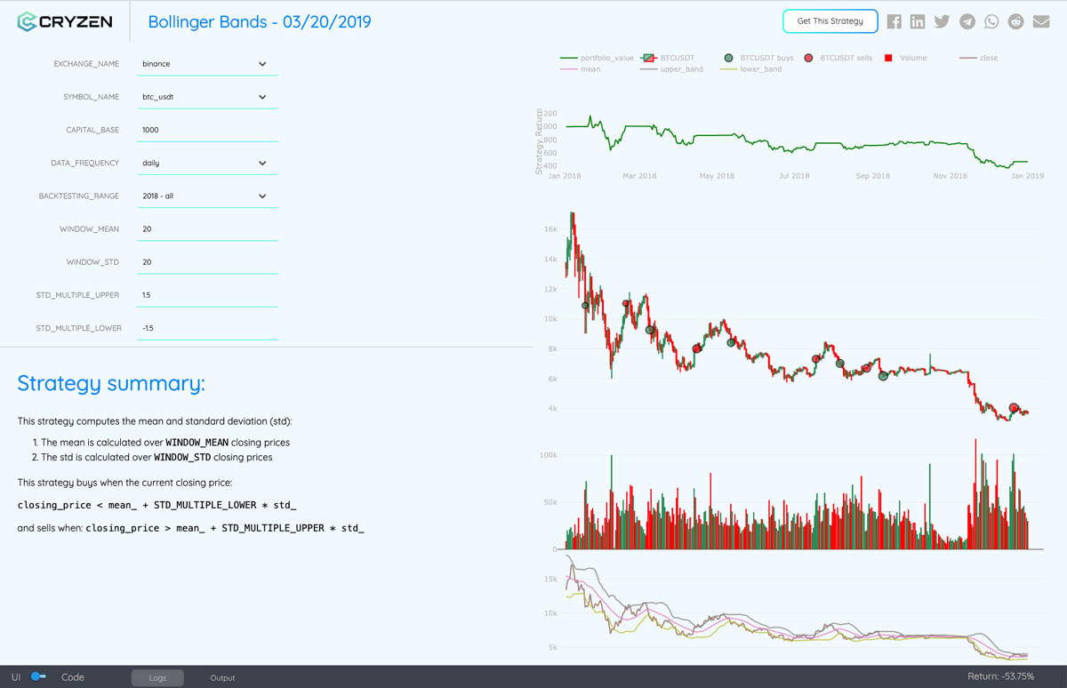Image resolution: width=1067 pixels, height=688 pixels.
Task: Share the strategy on Facebook
Action: click(894, 20)
